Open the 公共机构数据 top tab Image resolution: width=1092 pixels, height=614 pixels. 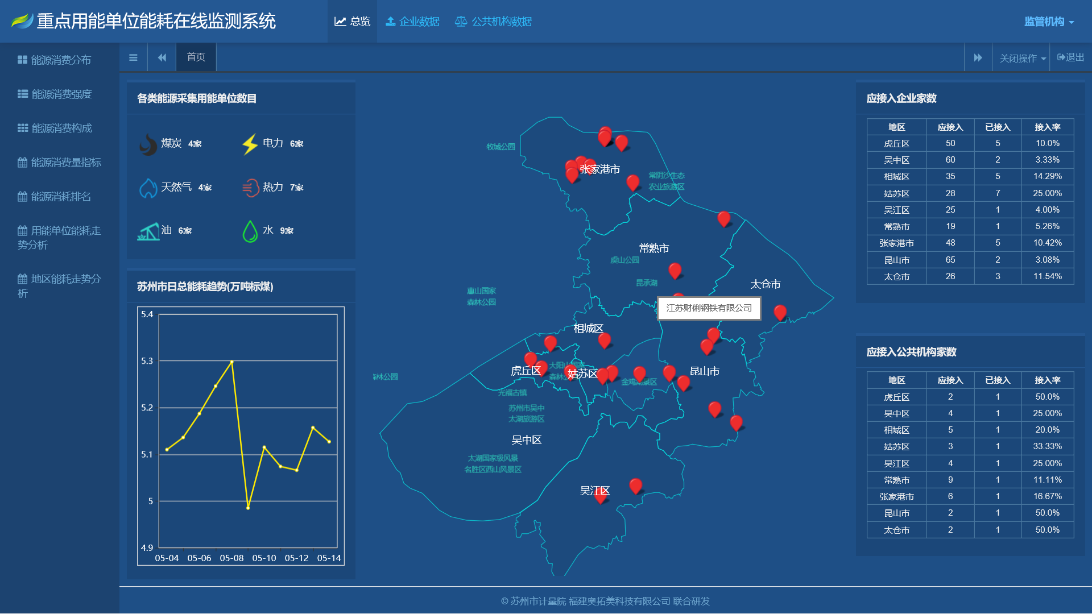(493, 22)
